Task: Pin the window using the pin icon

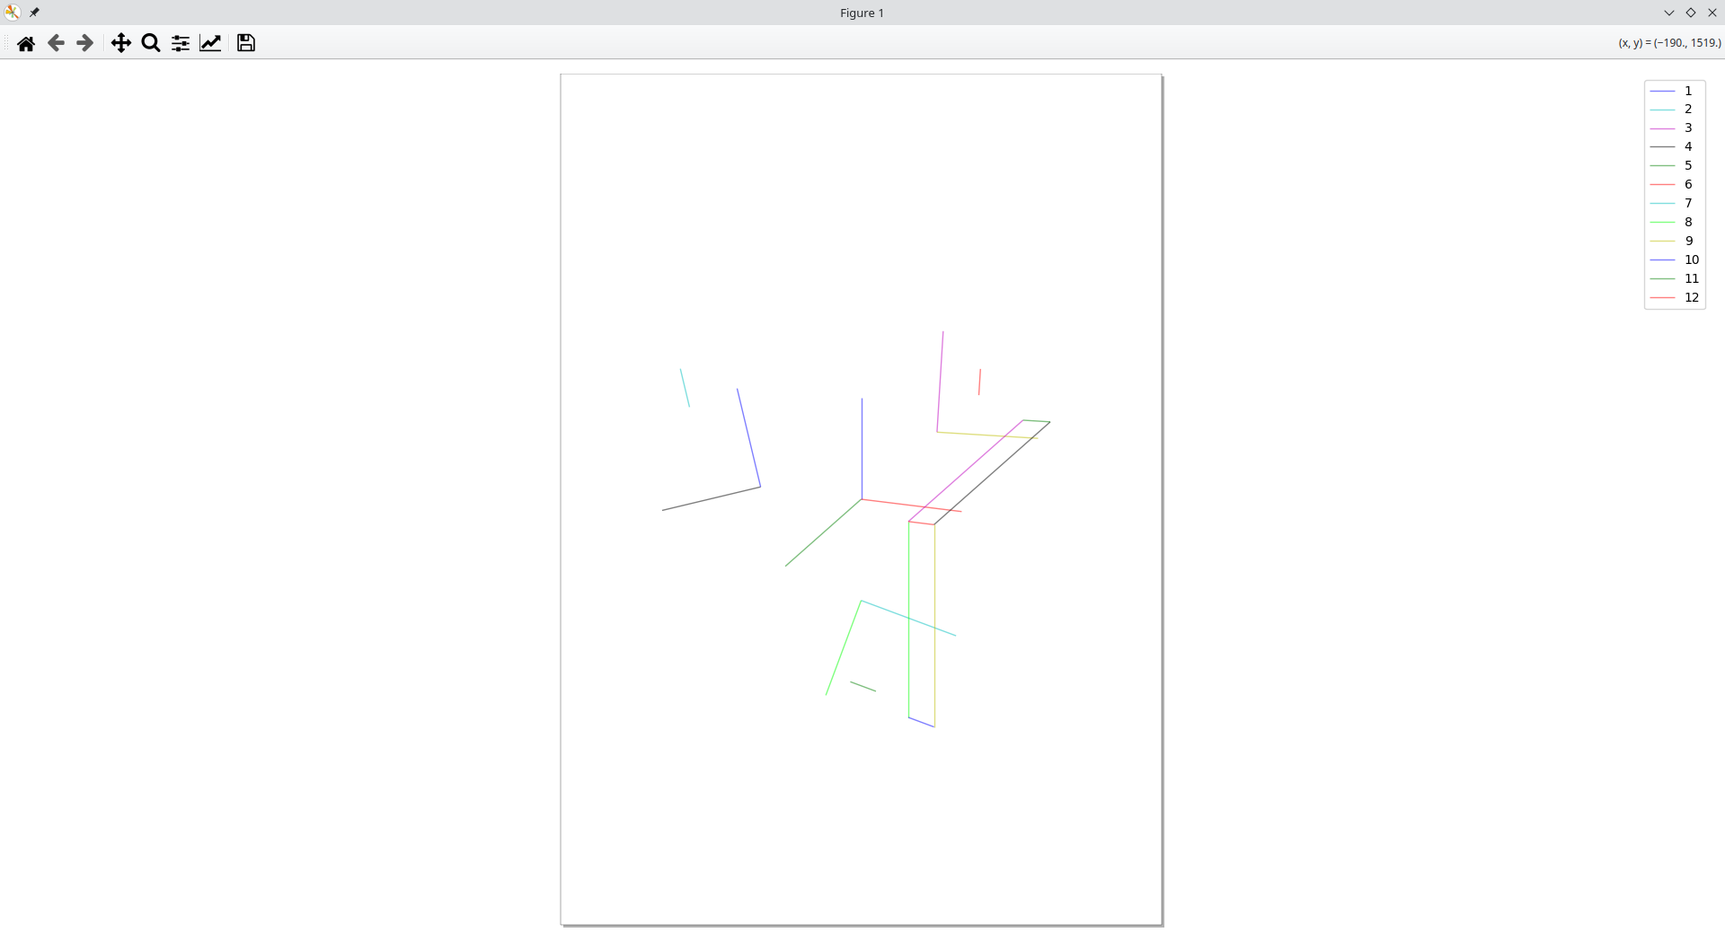Action: [x=34, y=13]
